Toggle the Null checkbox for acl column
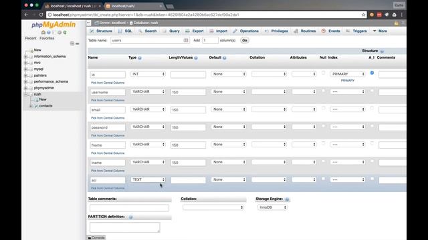The image size is (428, 240). 323,179
